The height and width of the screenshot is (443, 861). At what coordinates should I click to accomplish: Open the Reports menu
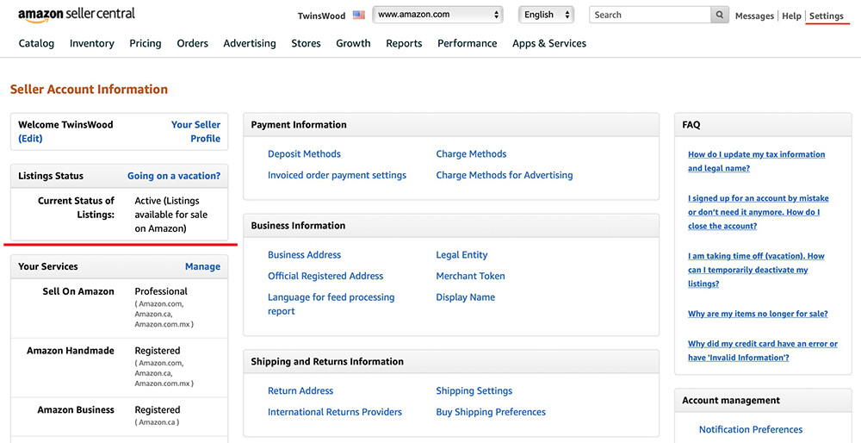pos(404,43)
